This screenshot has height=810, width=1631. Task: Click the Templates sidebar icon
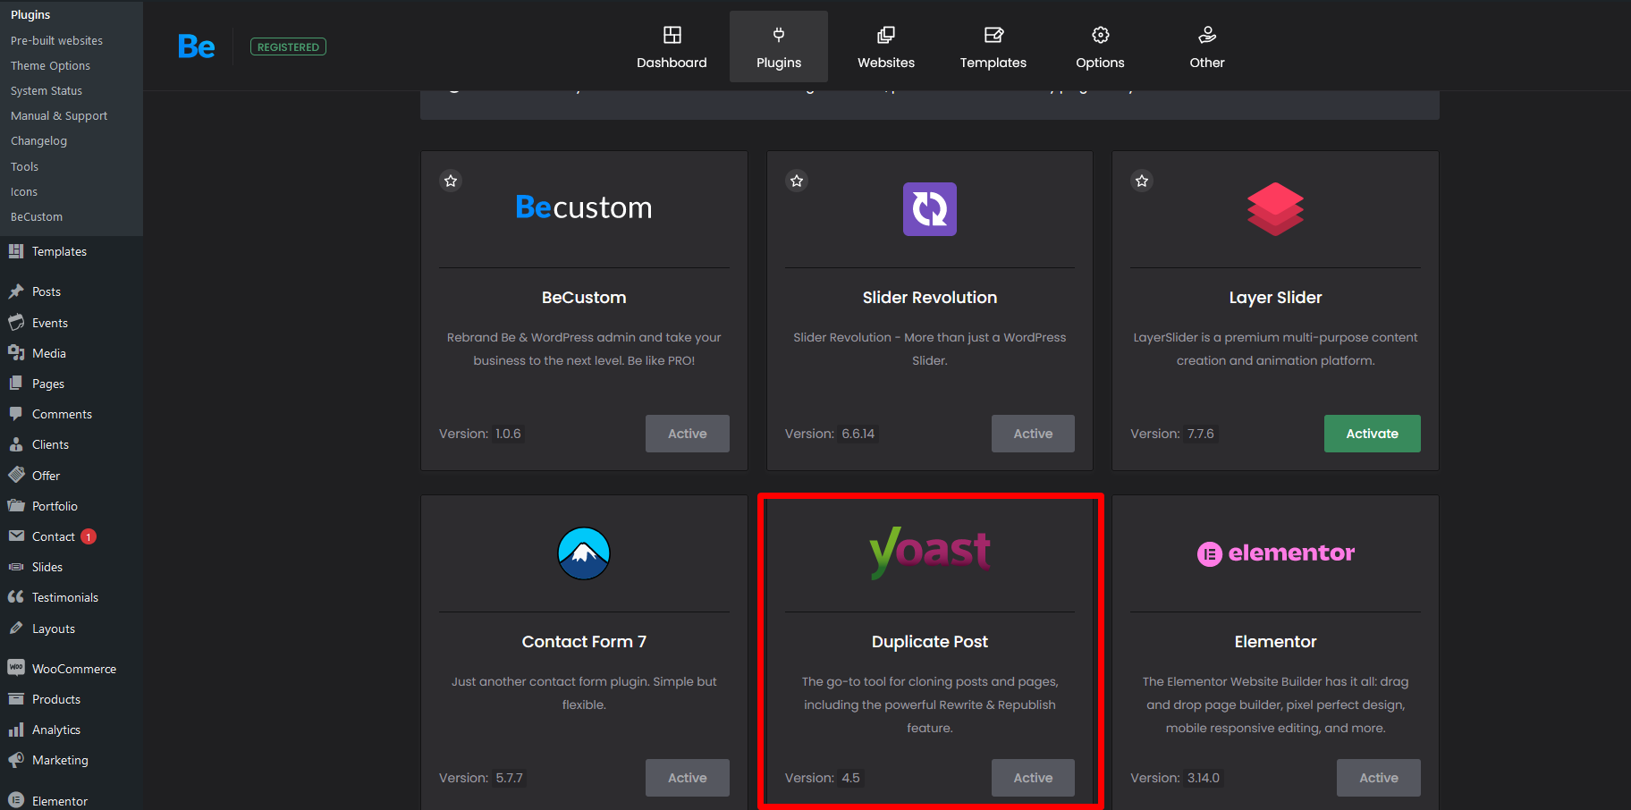click(x=16, y=251)
